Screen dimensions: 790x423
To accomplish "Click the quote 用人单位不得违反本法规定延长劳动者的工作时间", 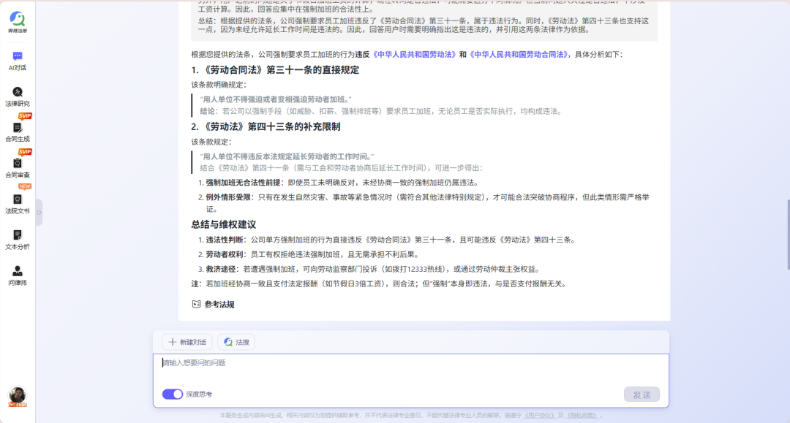I will coord(287,156).
